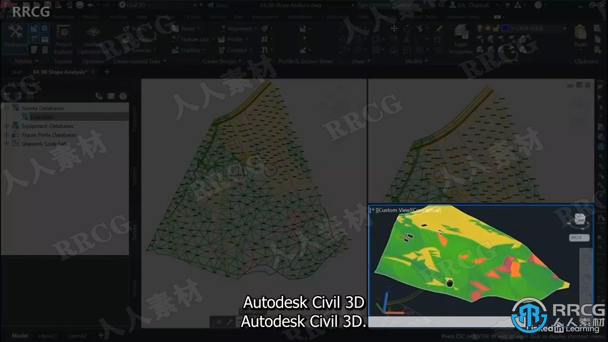Expand Equipment Databases node
Image resolution: width=608 pixels, height=342 pixels.
(x=6, y=126)
